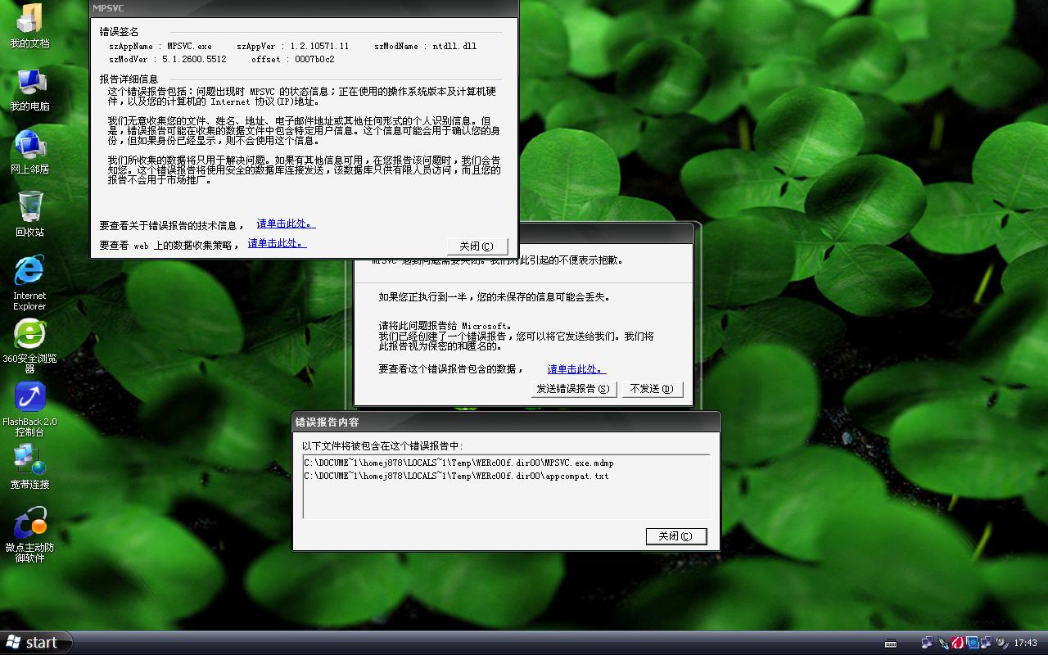Select the appcompat.txt file path line
The height and width of the screenshot is (655, 1048).
[456, 476]
